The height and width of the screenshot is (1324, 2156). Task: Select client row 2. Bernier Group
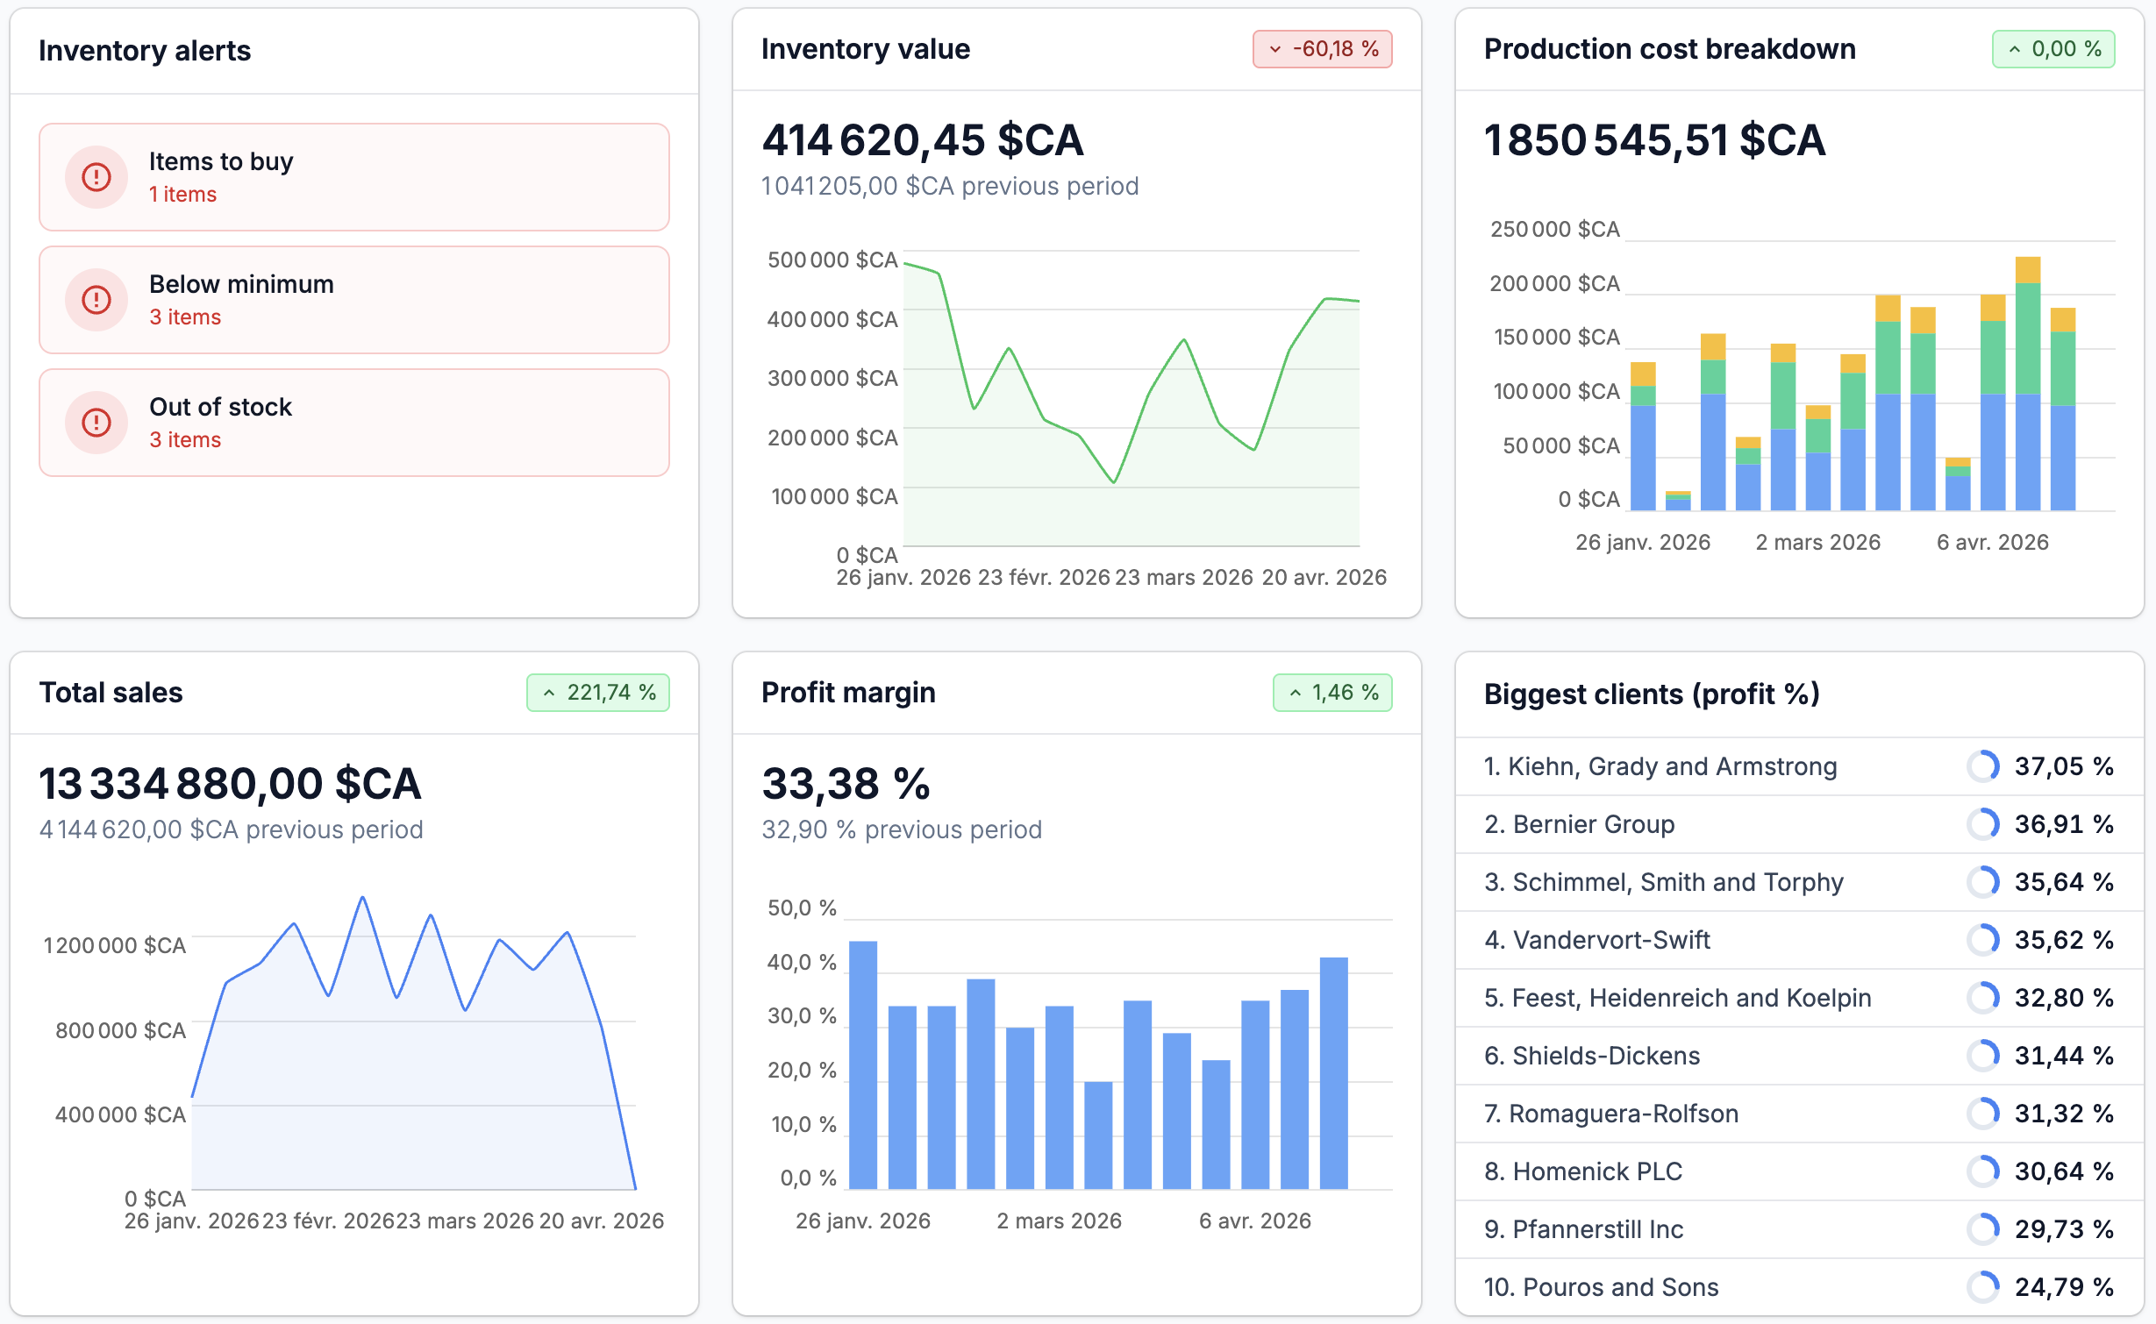coord(1799,824)
